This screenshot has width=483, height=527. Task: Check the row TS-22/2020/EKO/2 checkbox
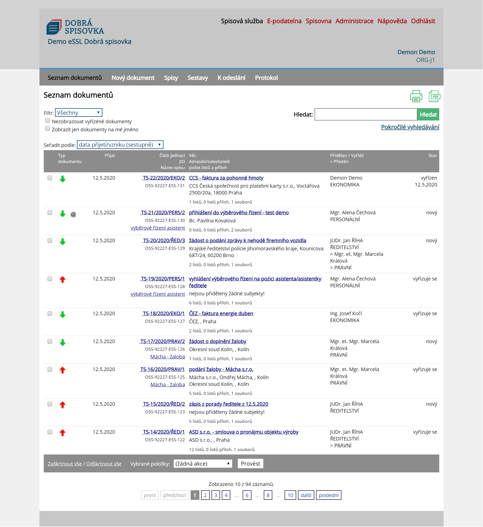(x=50, y=178)
